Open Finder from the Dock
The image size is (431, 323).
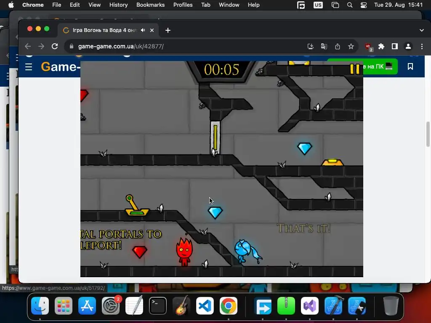pyautogui.click(x=40, y=306)
